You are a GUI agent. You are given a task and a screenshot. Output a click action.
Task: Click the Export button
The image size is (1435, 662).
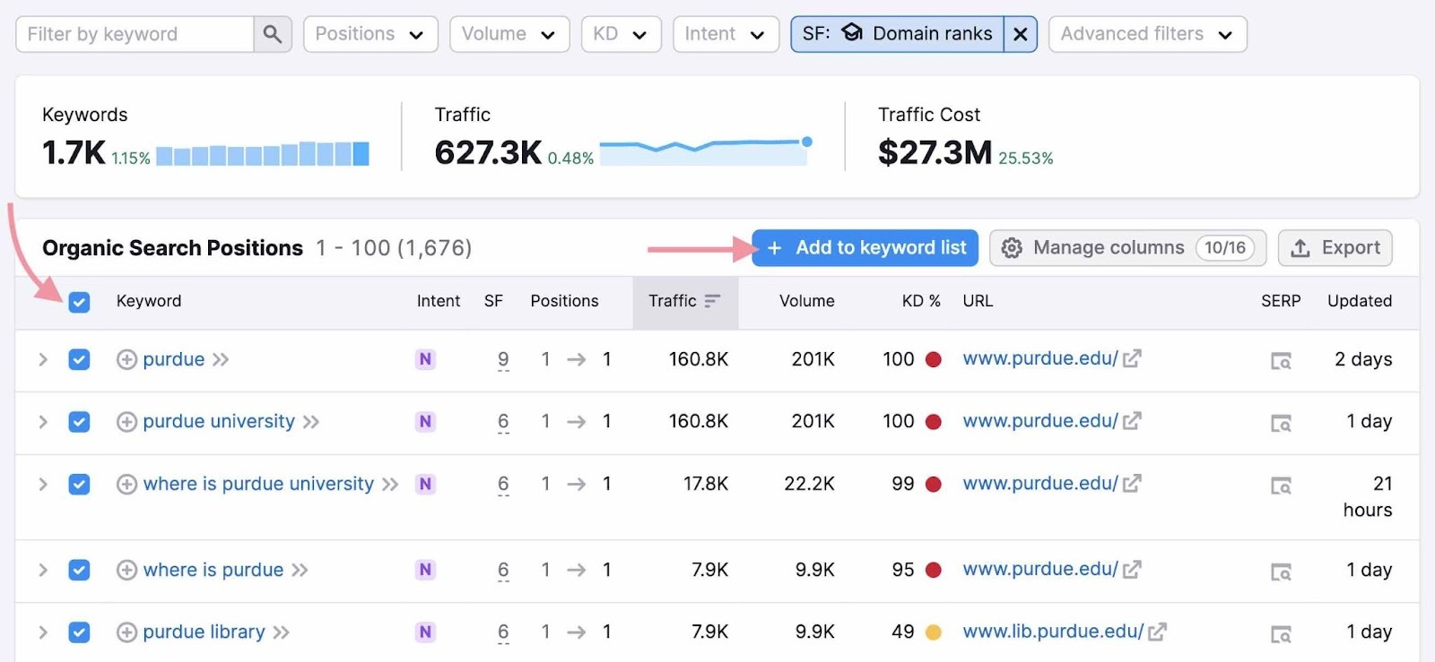click(x=1335, y=248)
